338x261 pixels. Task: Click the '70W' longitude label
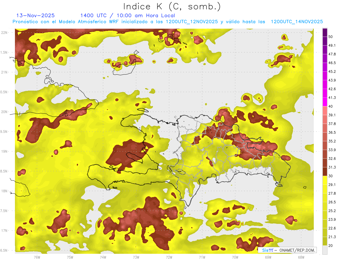click(x=235, y=257)
